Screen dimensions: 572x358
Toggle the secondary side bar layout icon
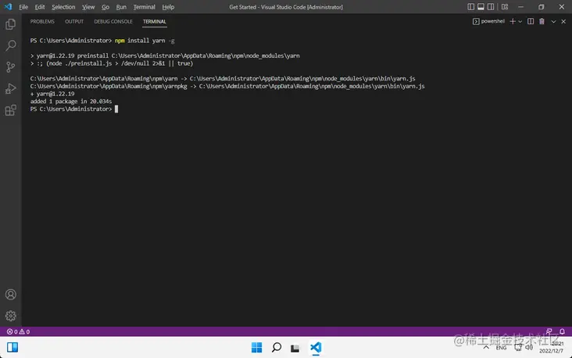point(491,6)
